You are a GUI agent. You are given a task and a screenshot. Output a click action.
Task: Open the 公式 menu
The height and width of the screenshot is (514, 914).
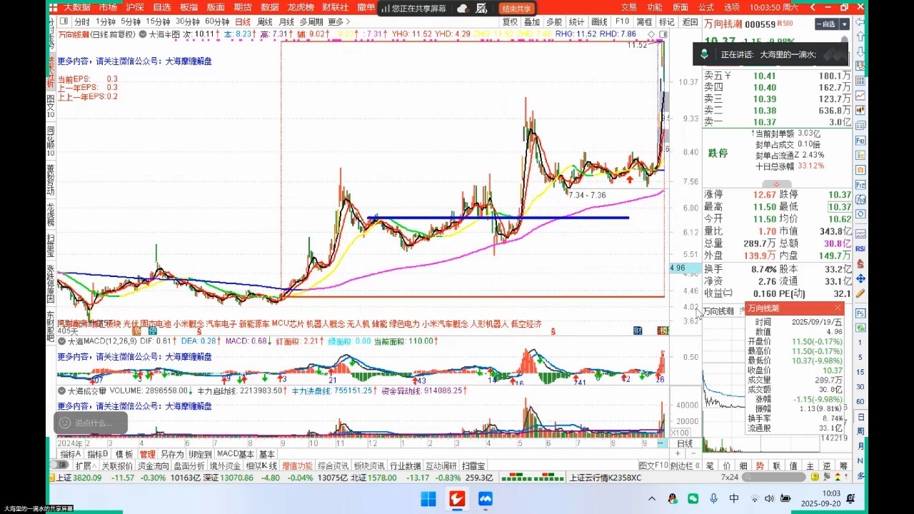[705, 7]
